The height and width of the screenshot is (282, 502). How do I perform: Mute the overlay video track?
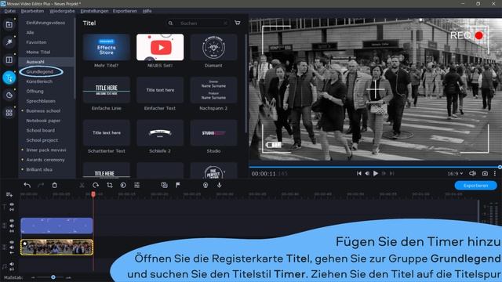[x=12, y=226]
